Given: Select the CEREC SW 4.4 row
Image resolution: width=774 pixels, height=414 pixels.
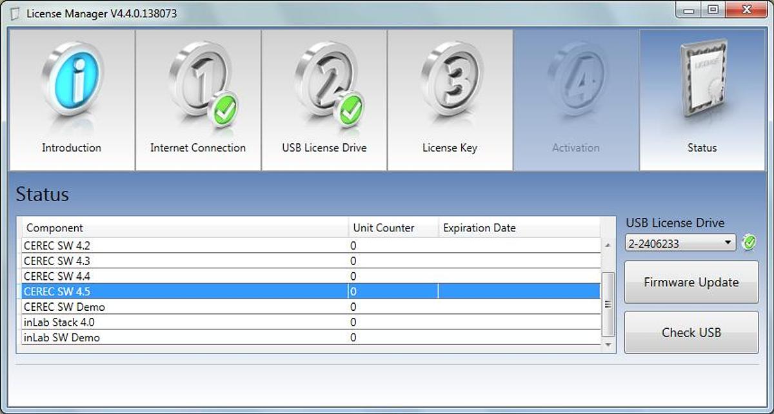Looking at the screenshot, I should (311, 276).
